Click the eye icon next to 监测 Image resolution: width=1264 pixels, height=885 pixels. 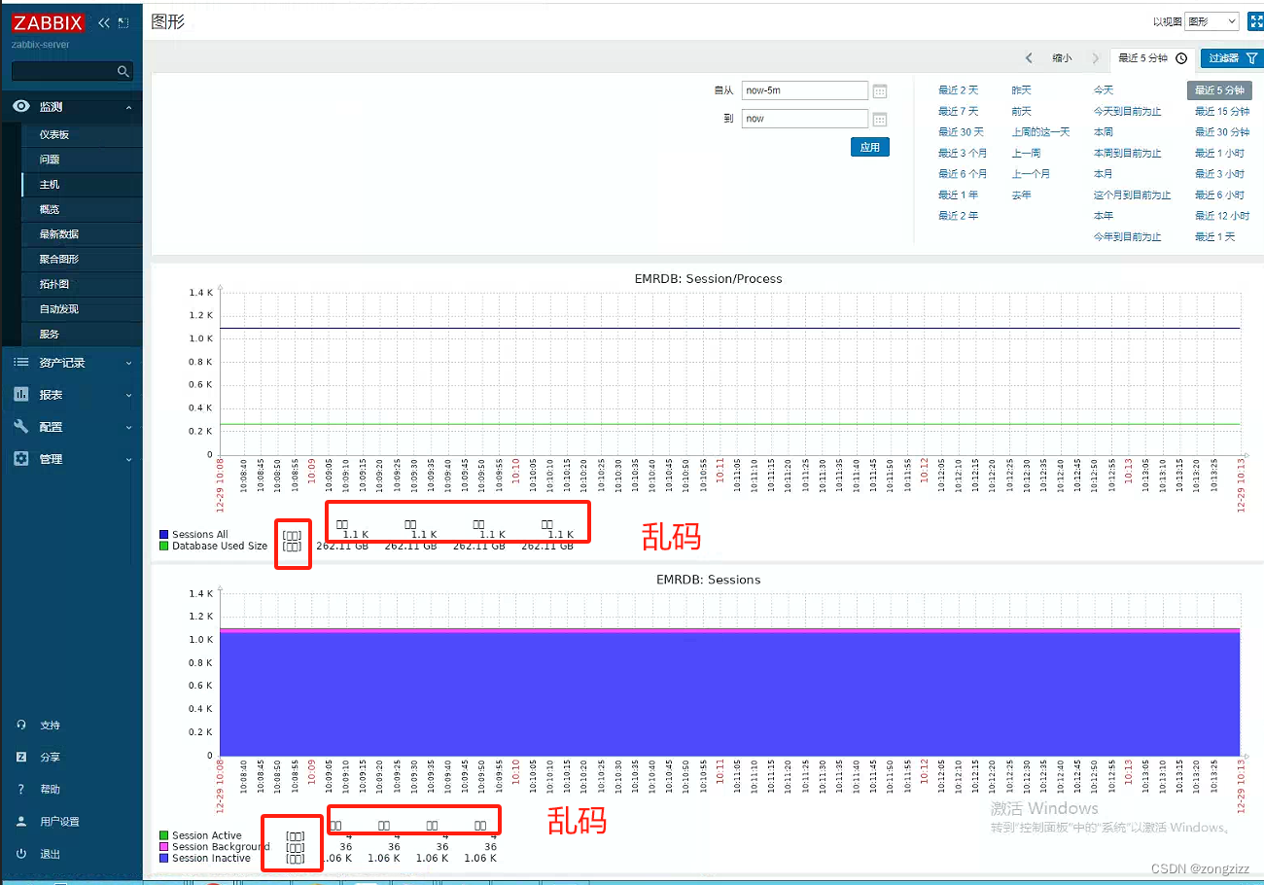click(21, 107)
